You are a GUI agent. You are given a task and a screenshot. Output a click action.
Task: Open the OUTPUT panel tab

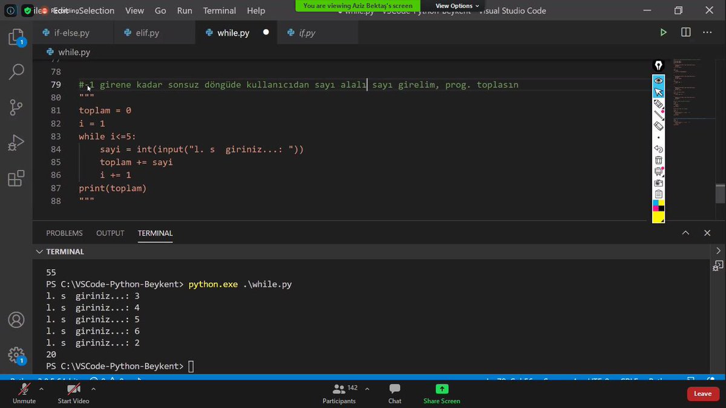pos(110,233)
